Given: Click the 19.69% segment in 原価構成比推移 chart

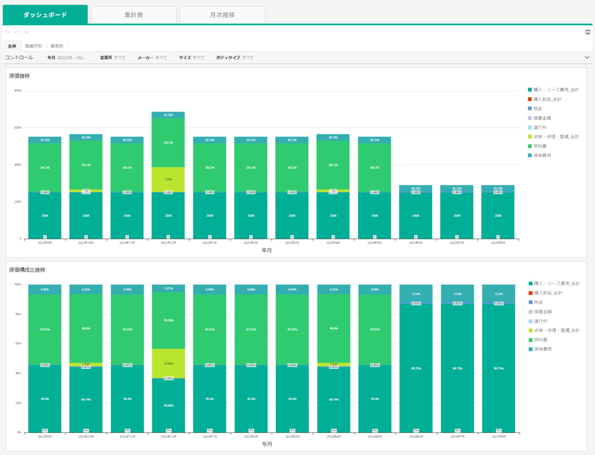Looking at the screenshot, I should pyautogui.click(x=168, y=363).
